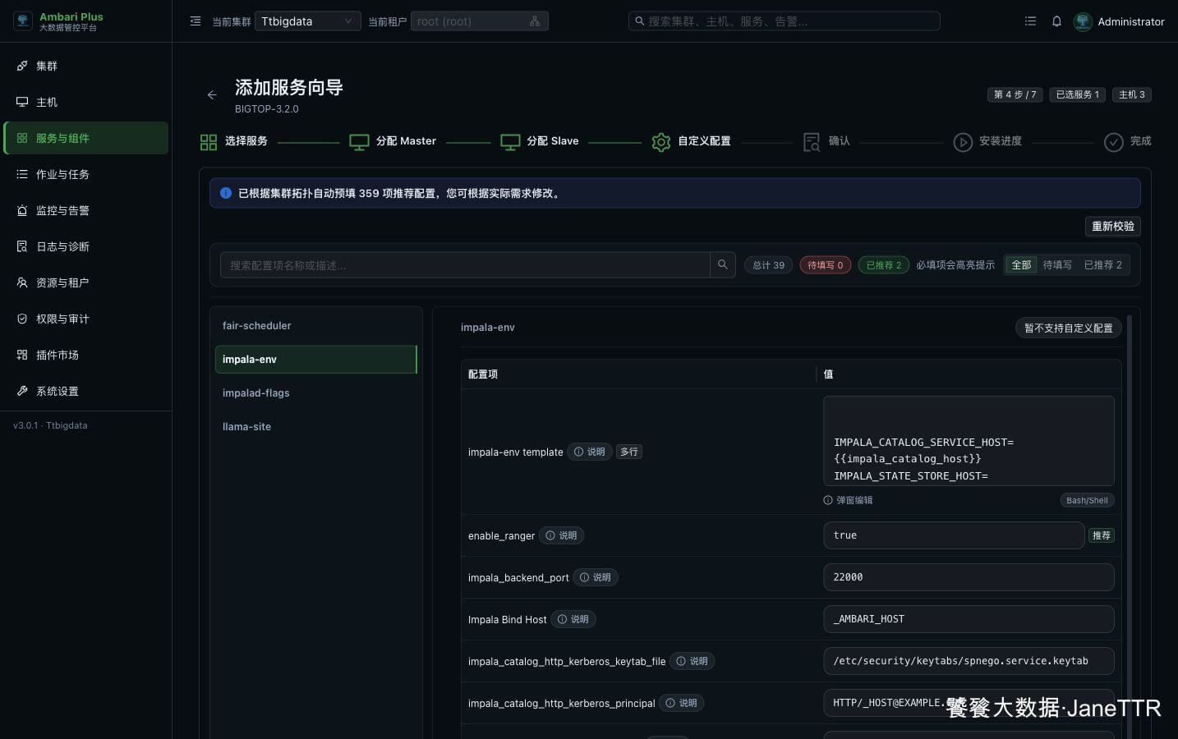The image size is (1178, 739).
Task: Click the 分配 Slave step icon
Action: click(510, 142)
